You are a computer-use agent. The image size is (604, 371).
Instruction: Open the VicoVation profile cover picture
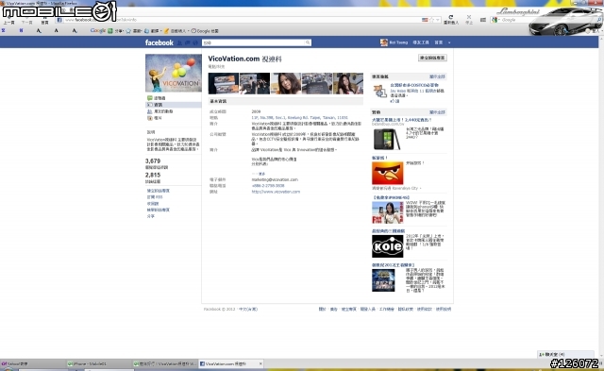[174, 73]
